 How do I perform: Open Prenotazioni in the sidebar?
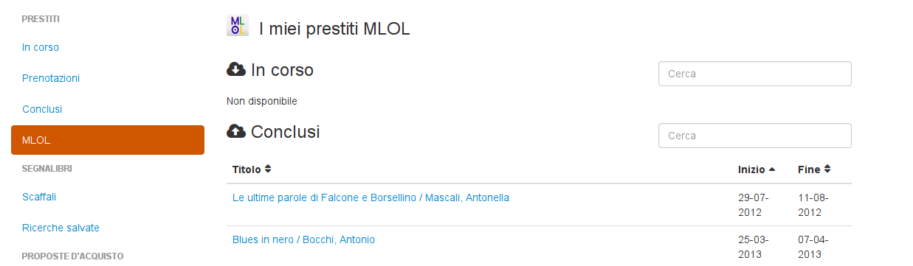click(51, 78)
